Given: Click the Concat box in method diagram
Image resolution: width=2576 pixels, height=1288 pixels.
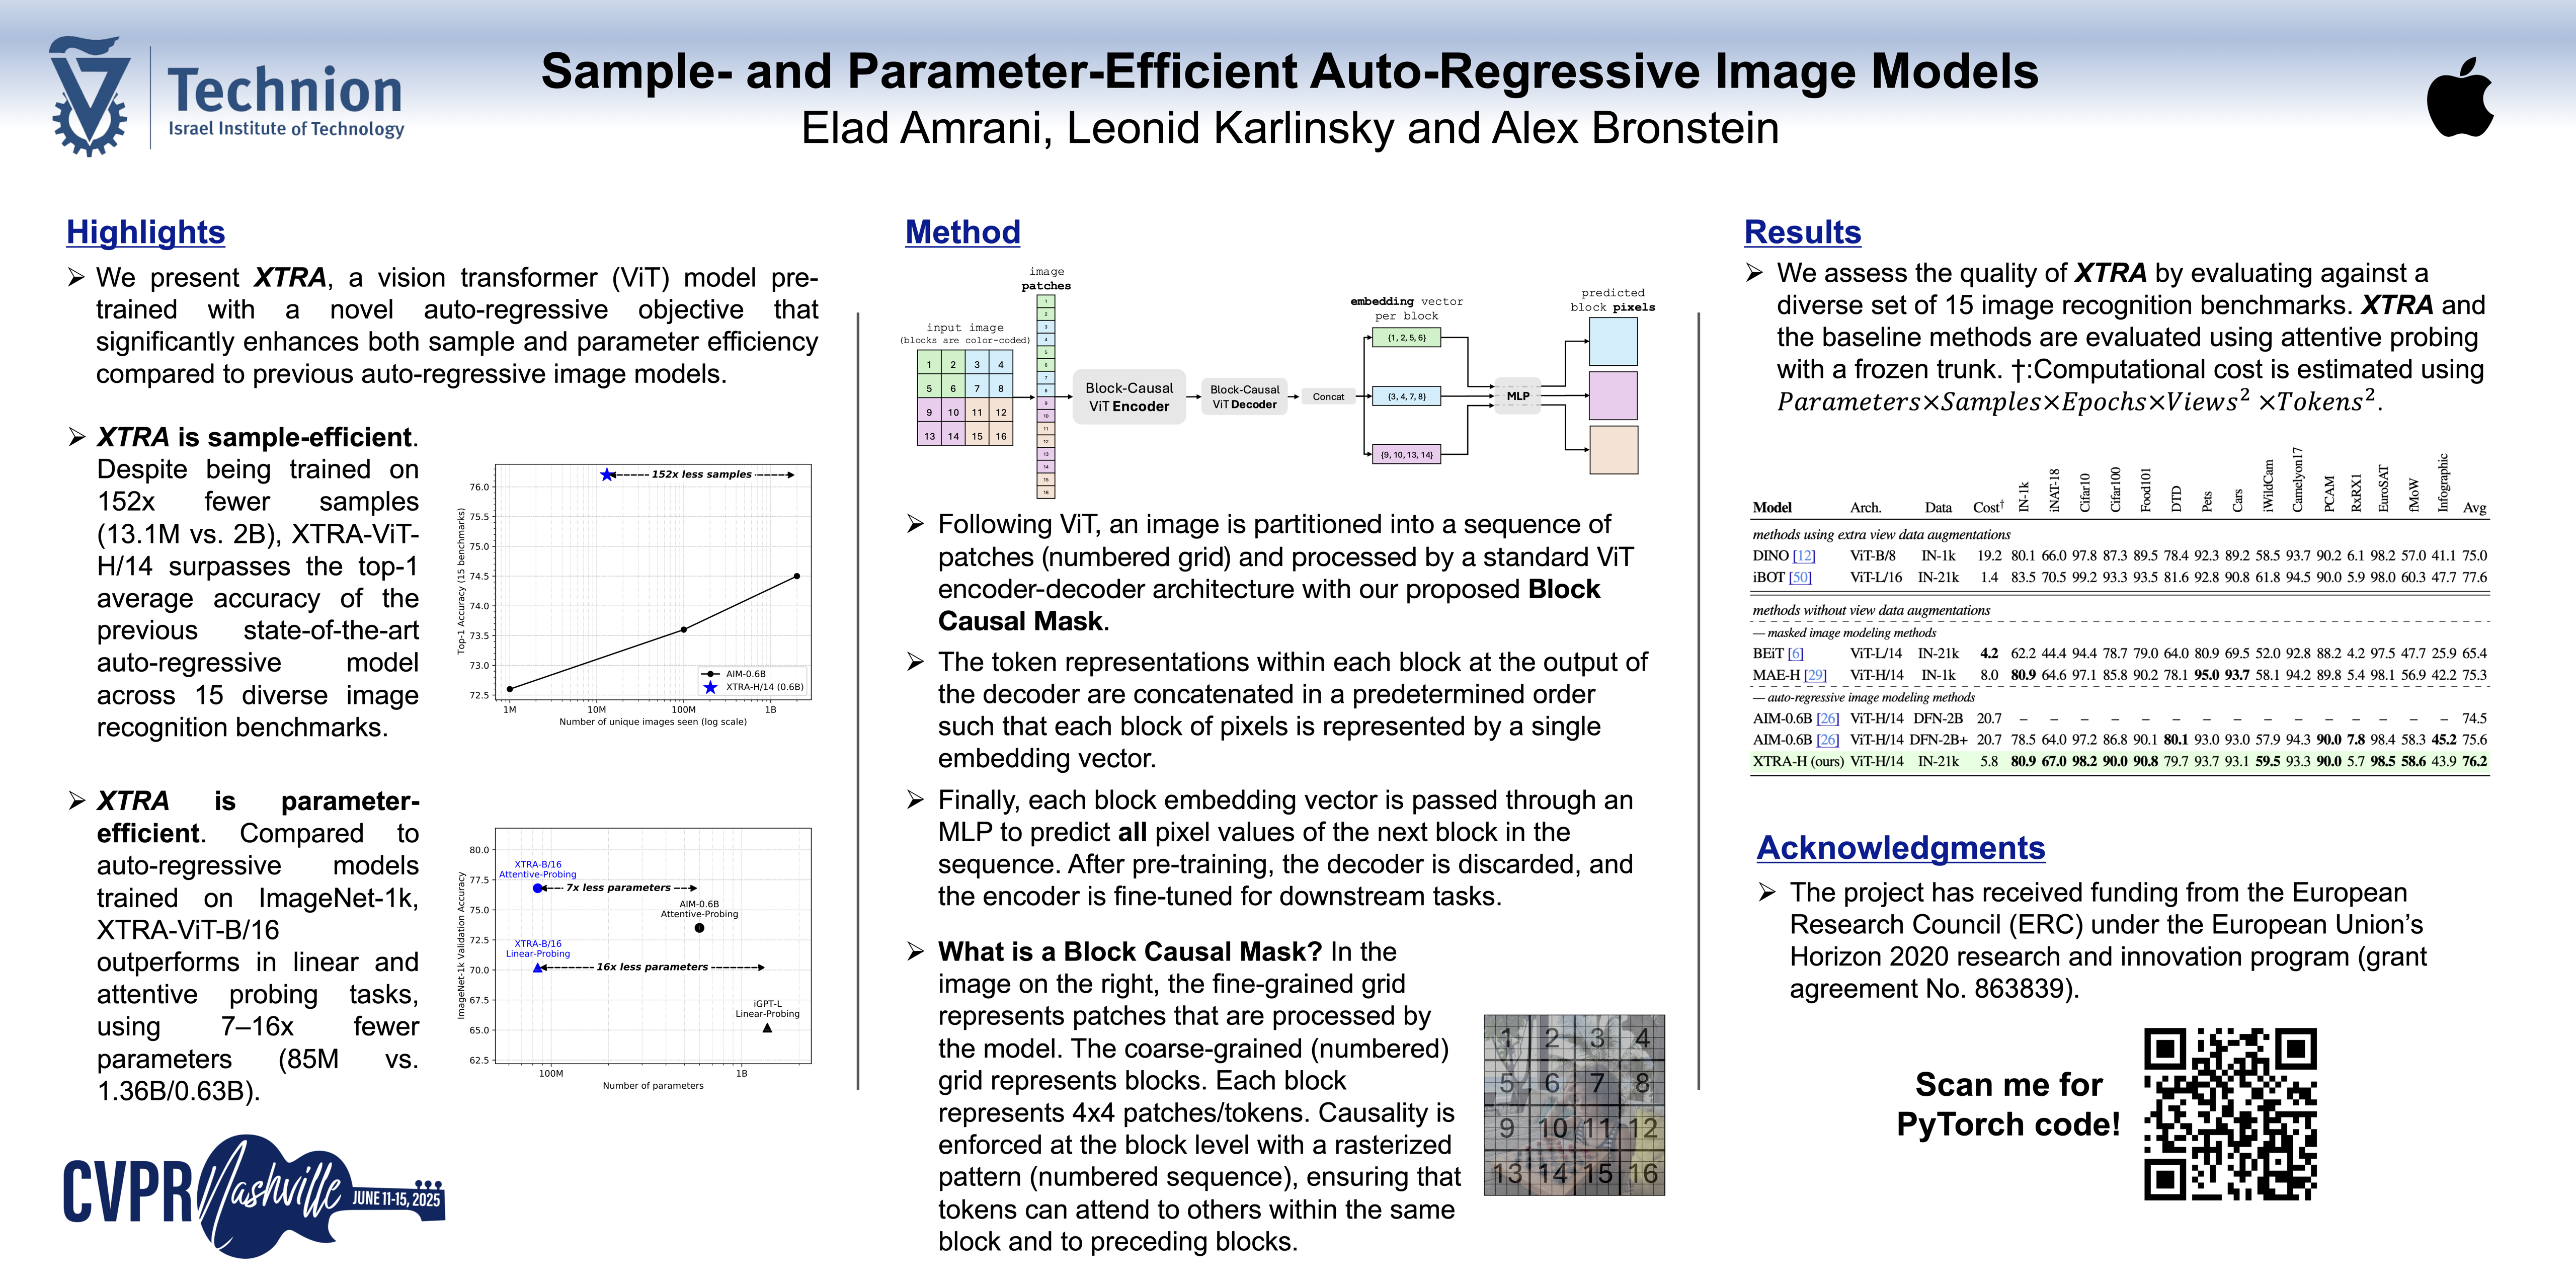Looking at the screenshot, I should point(1328,397).
